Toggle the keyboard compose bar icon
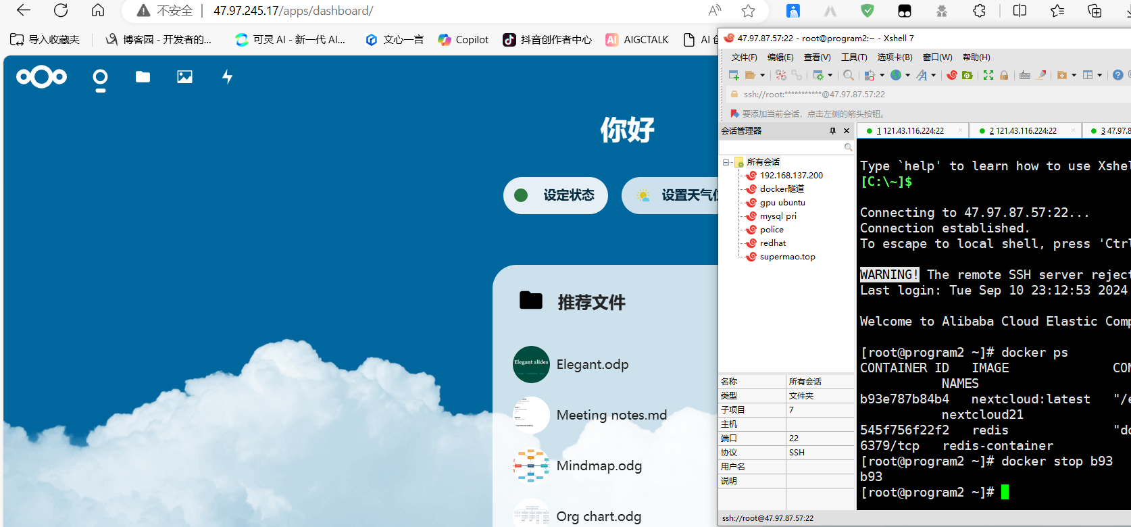The image size is (1131, 527). [x=1025, y=75]
